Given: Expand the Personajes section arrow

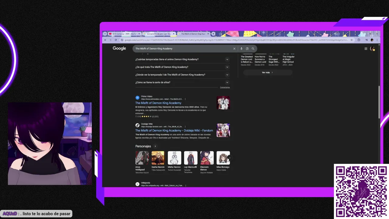Looking at the screenshot, I should 155,146.
